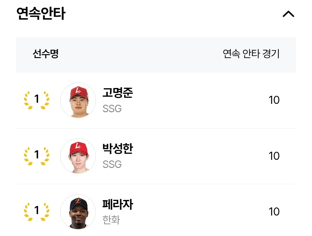This screenshot has height=236, width=312.
Task: Click the 한화 team label under 페라자
Action: click(111, 220)
